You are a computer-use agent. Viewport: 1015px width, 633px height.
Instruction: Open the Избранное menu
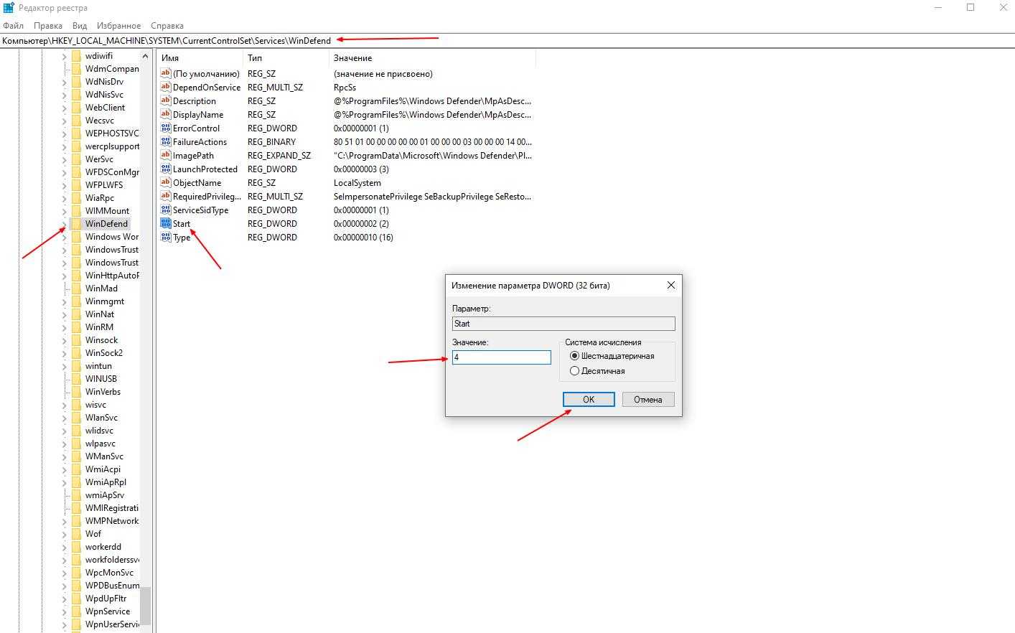(118, 26)
